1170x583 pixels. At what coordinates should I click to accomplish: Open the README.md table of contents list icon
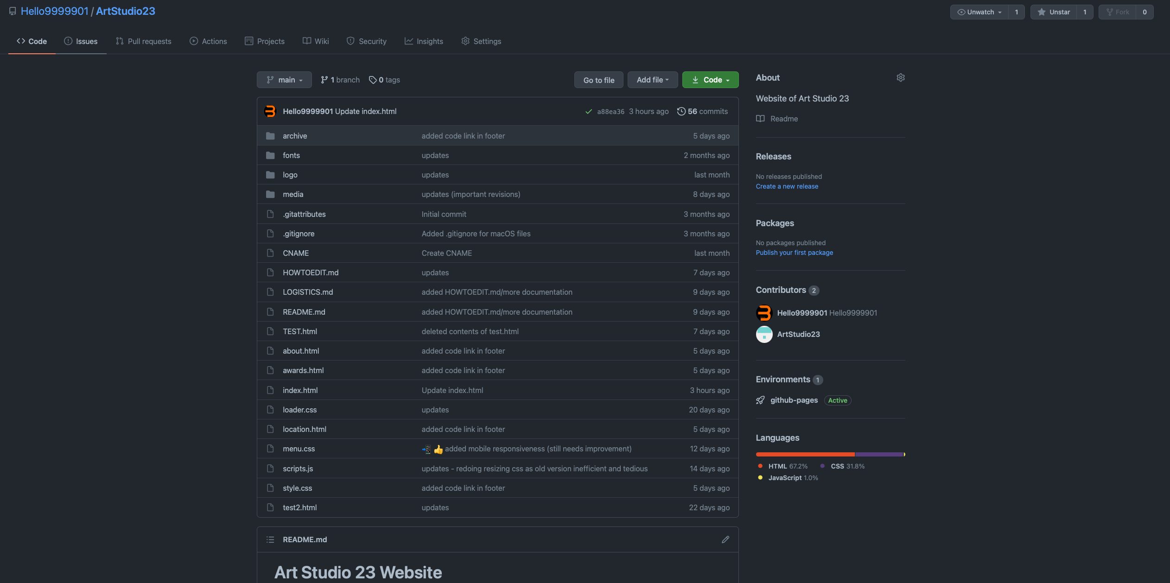click(270, 539)
